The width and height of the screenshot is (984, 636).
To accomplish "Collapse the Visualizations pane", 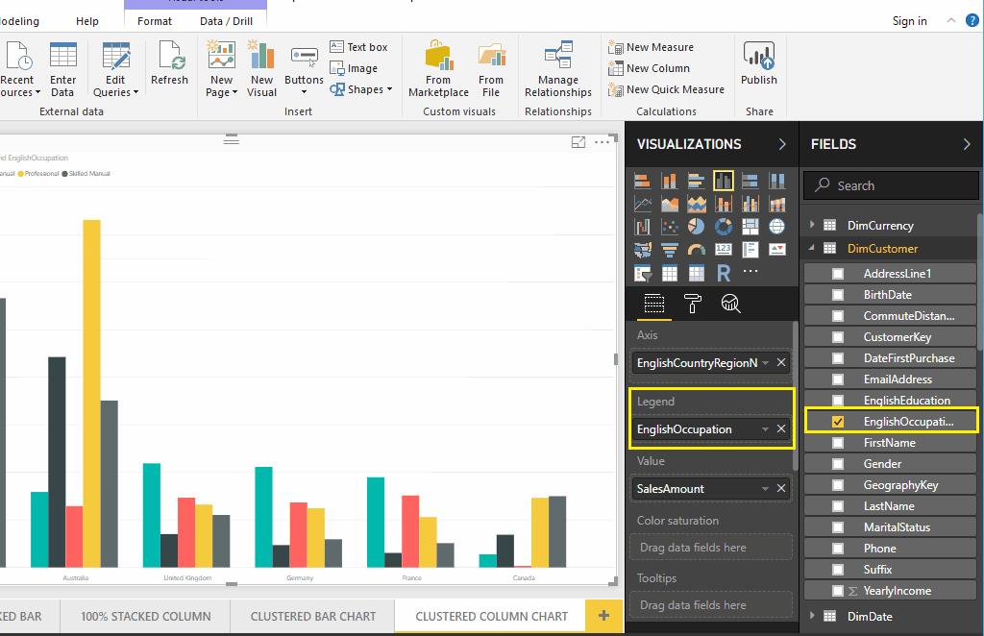I will [782, 144].
